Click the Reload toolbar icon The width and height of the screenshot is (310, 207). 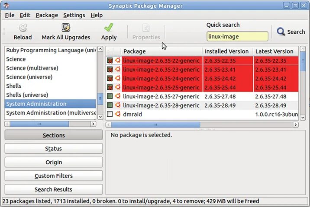pyautogui.click(x=23, y=28)
